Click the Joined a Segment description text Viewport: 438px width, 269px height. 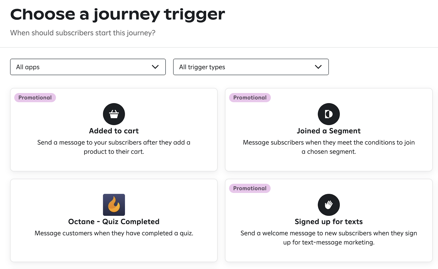pyautogui.click(x=328, y=147)
